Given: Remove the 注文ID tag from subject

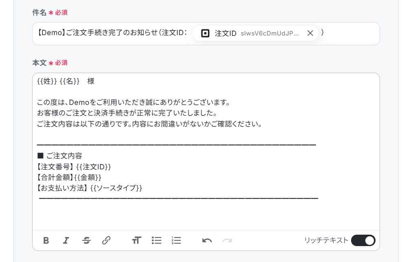Looking at the screenshot, I should [x=310, y=33].
